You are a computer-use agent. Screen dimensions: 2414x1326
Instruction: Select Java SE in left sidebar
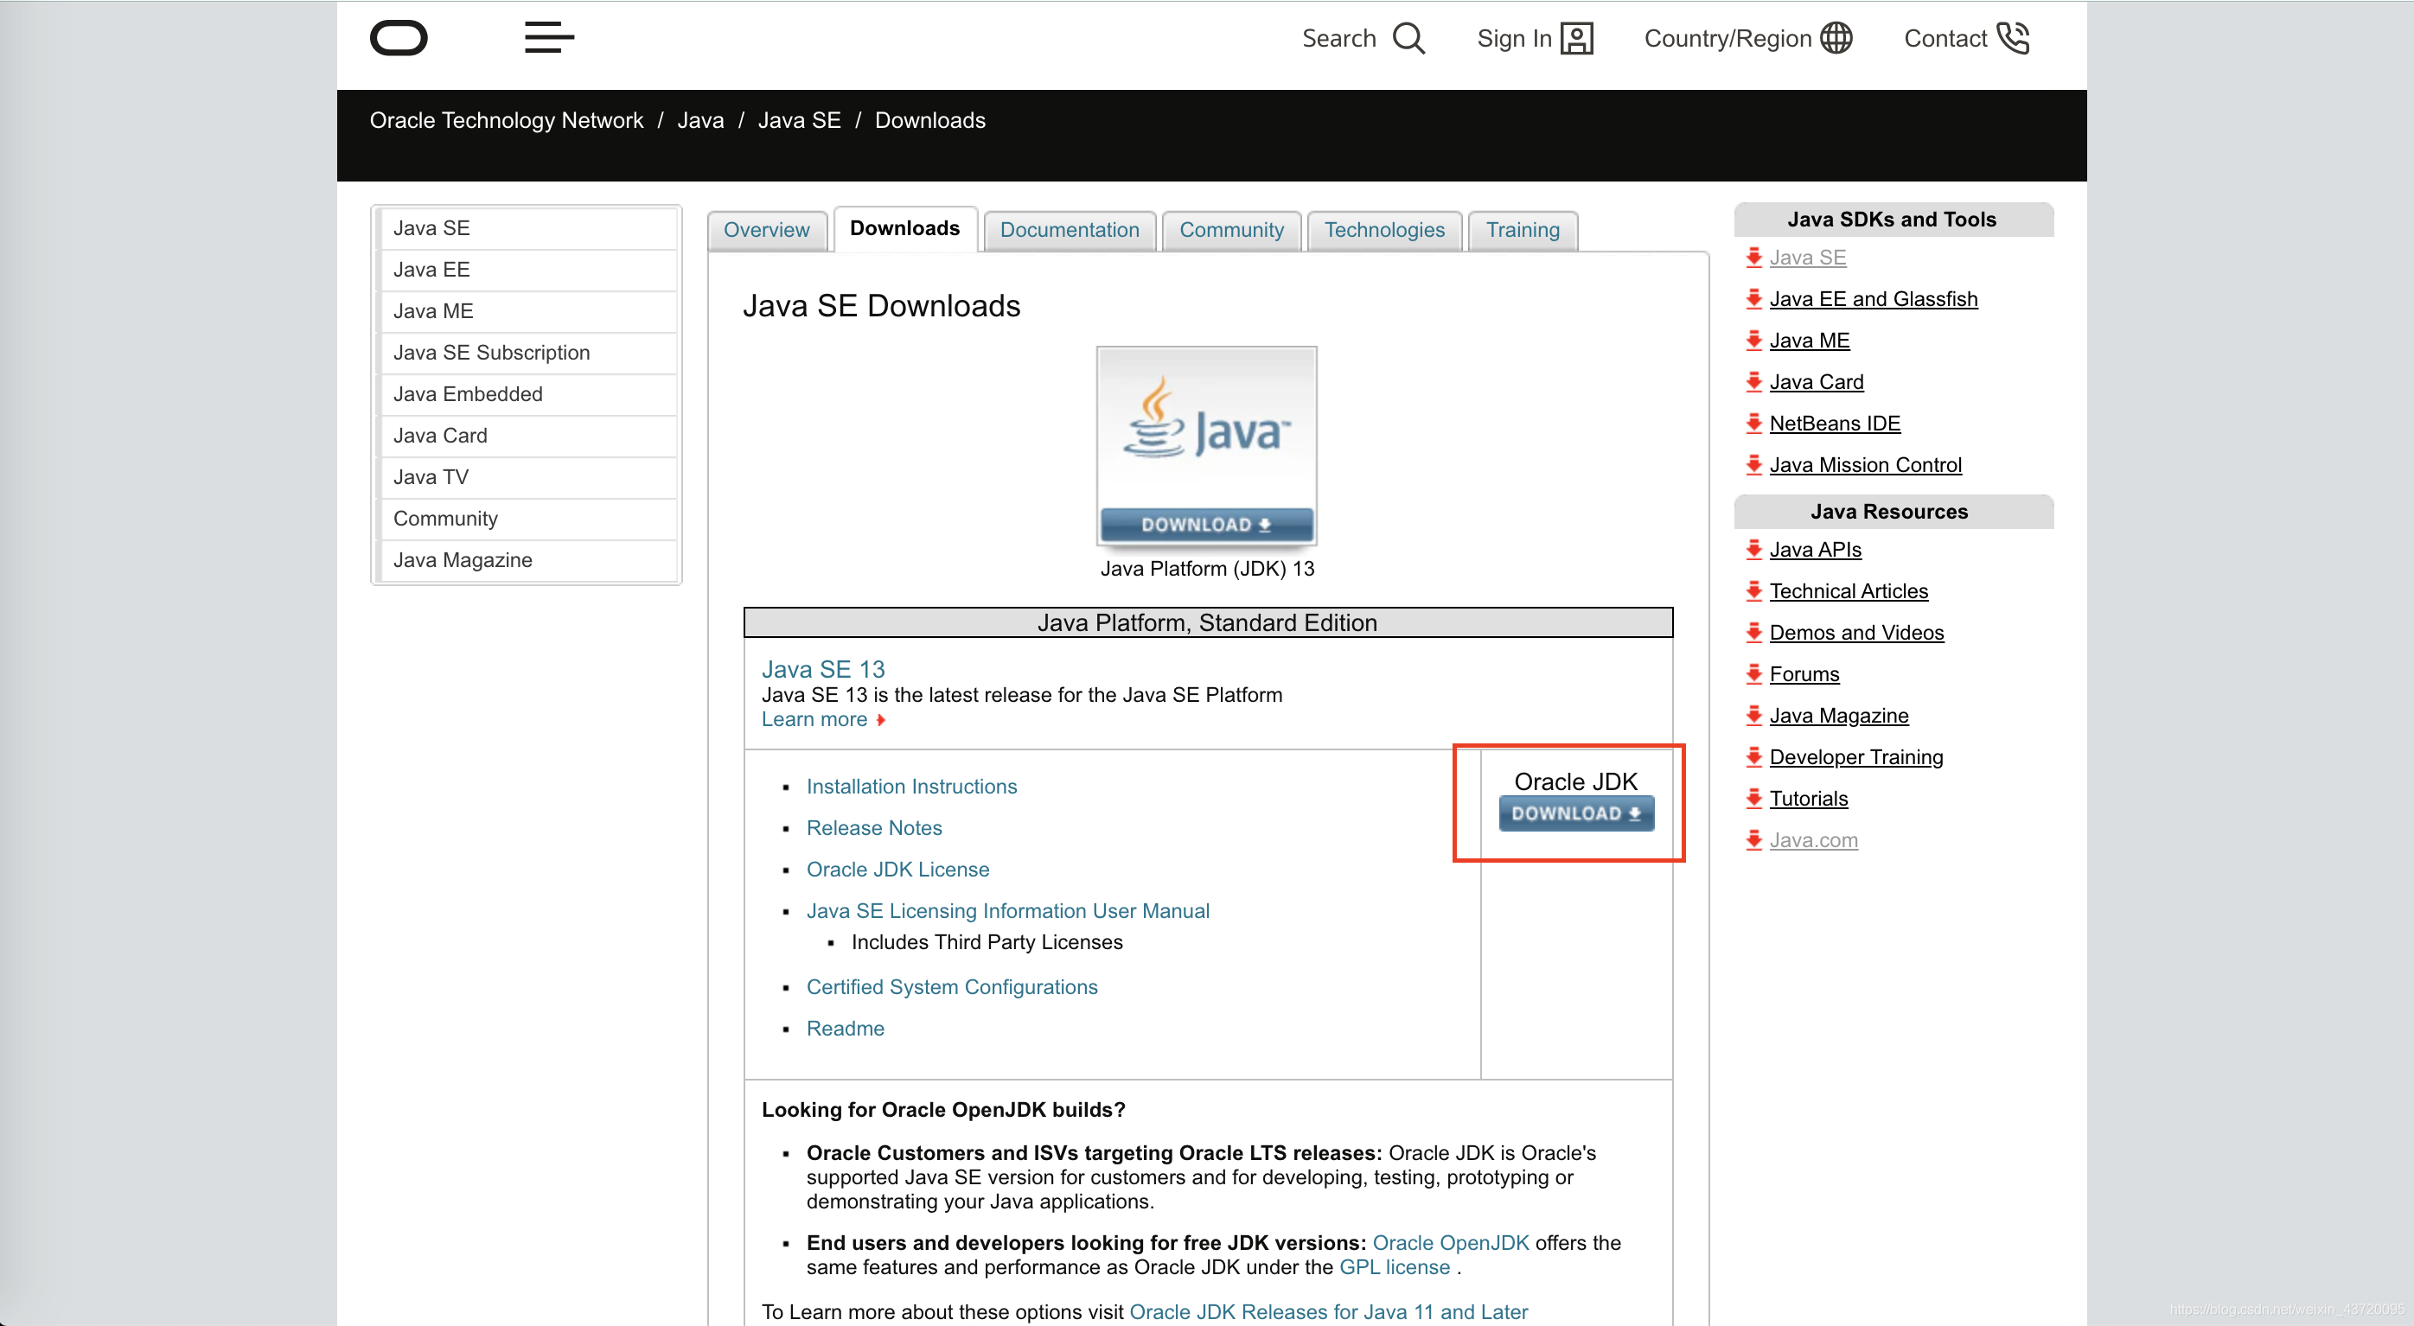527,229
